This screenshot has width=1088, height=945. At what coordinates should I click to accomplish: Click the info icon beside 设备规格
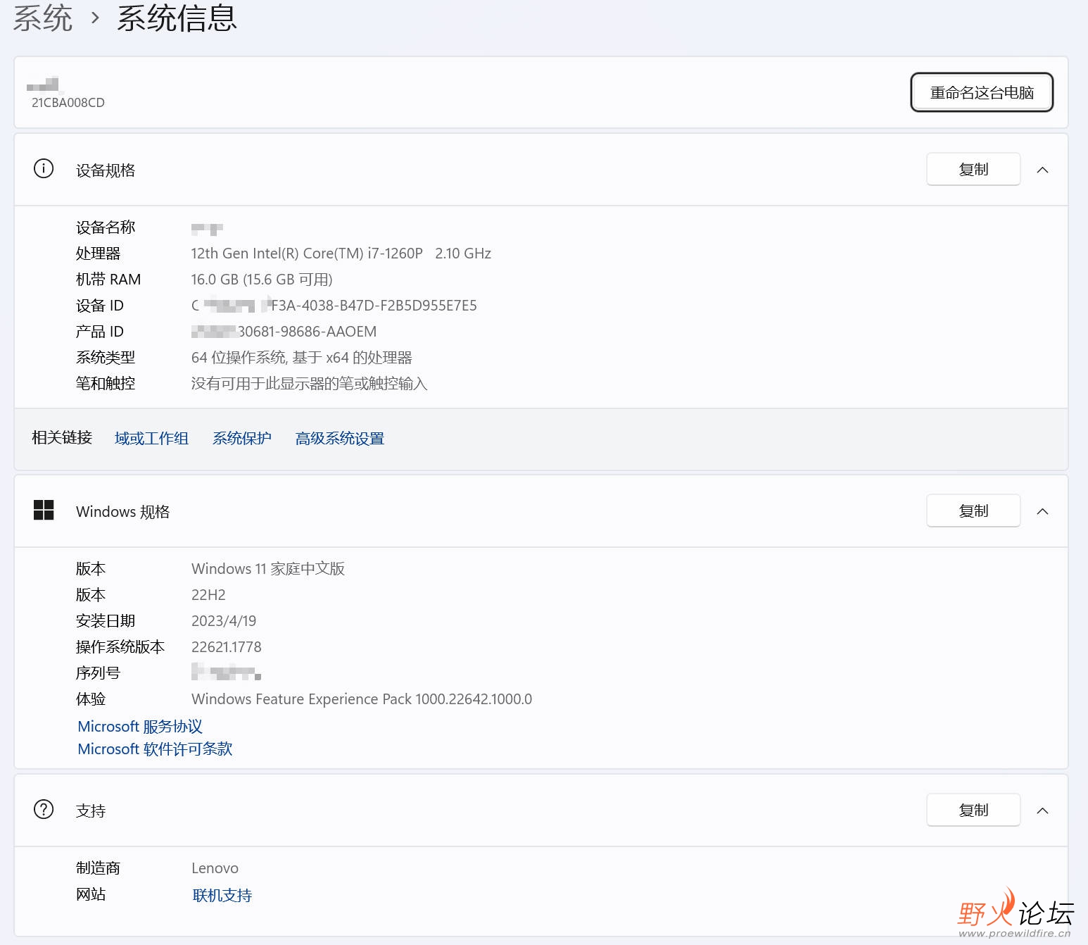[44, 169]
